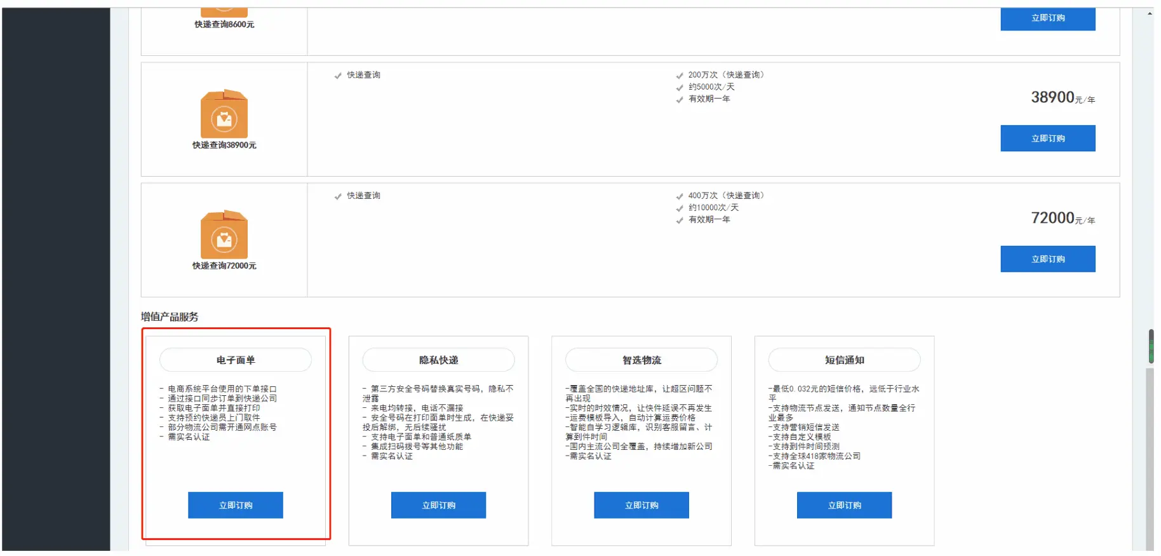Click 快递查询 checkmark in the 38900元 row

point(338,76)
